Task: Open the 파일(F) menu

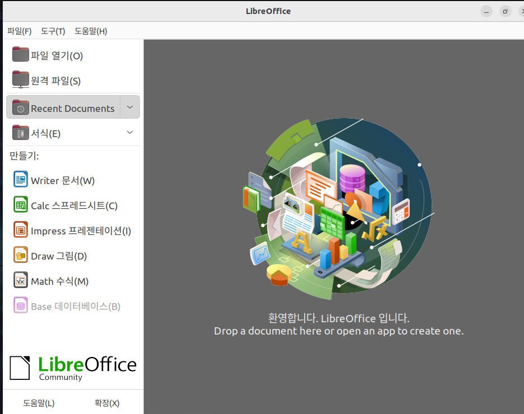Action: [x=18, y=31]
